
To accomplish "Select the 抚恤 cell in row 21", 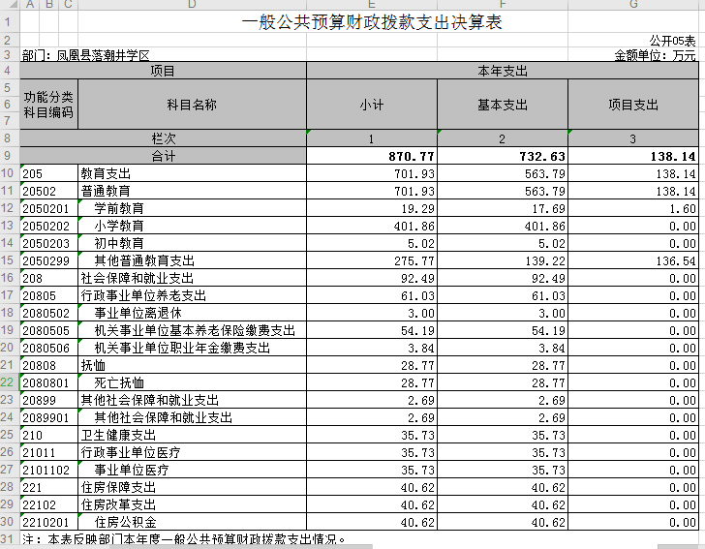I will pyautogui.click(x=192, y=365).
